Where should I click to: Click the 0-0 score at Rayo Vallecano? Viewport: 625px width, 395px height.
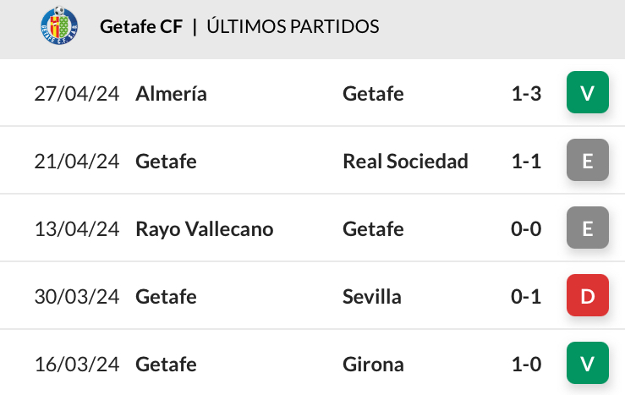pyautogui.click(x=526, y=229)
